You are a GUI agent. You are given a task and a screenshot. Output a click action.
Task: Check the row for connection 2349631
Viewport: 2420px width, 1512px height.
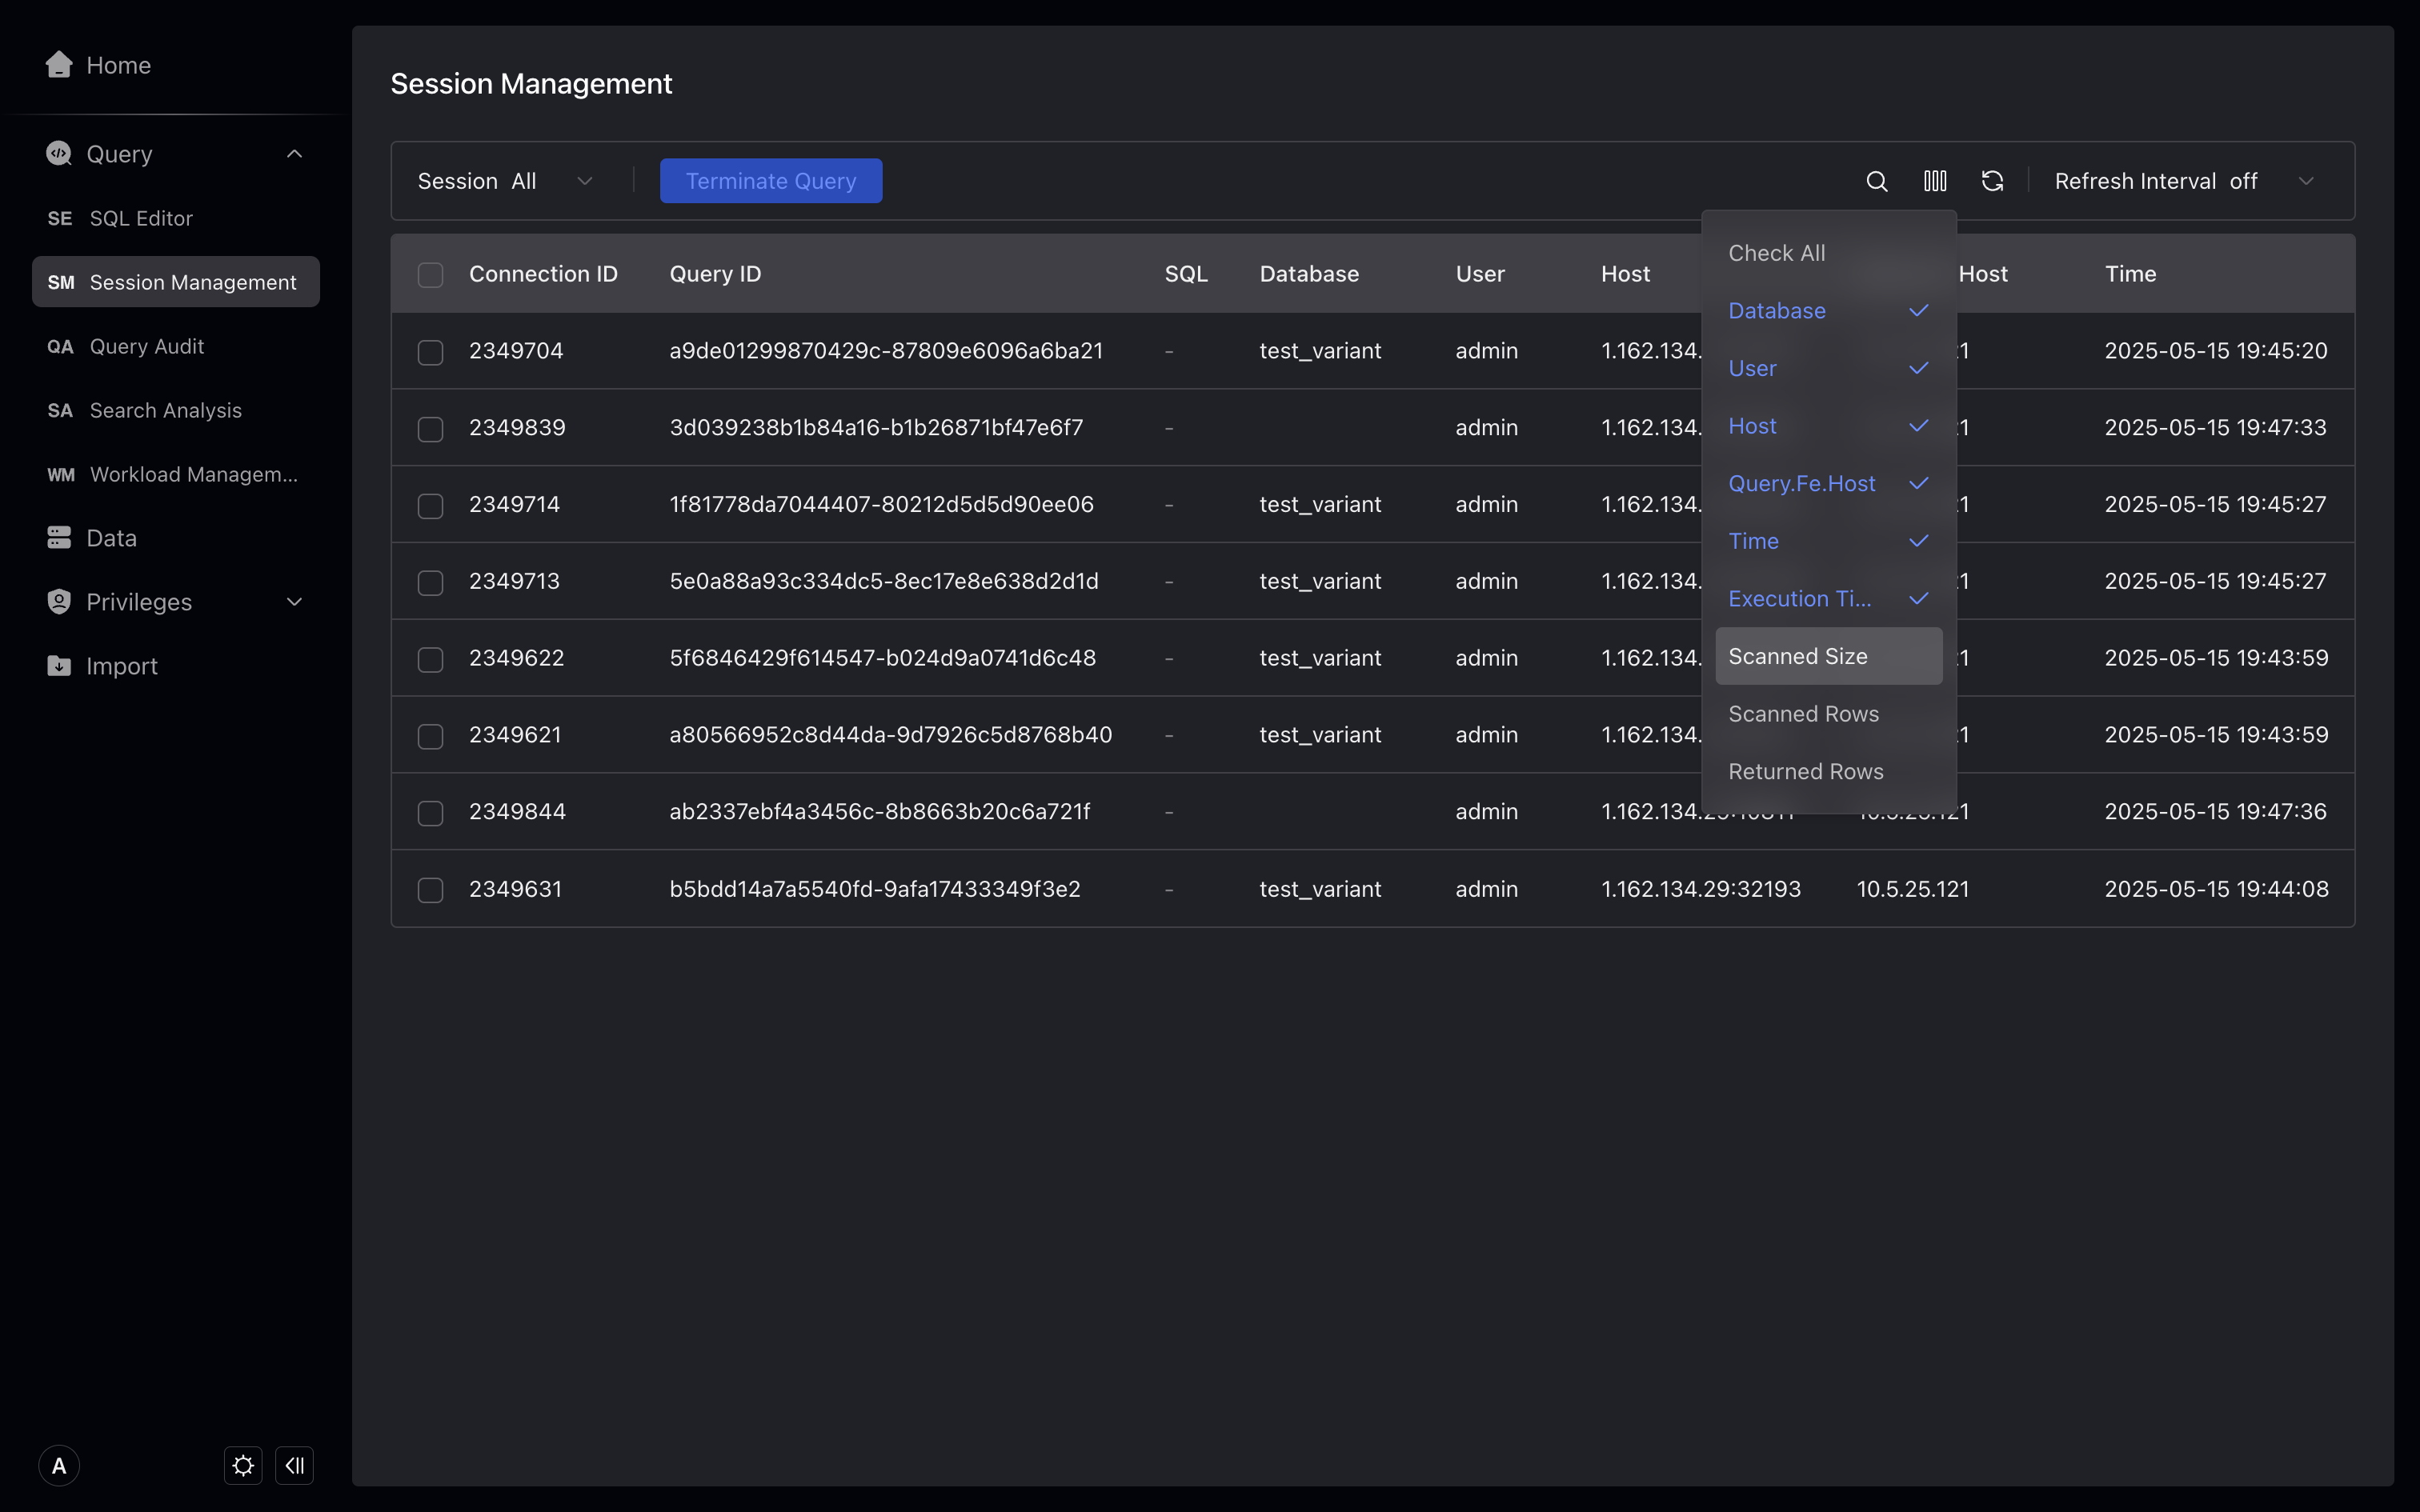430,890
